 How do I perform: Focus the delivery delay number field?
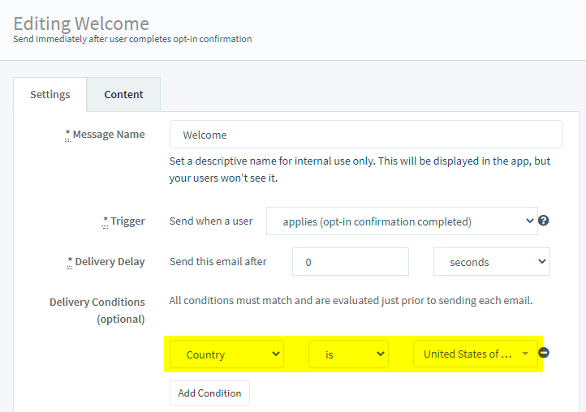pos(351,262)
